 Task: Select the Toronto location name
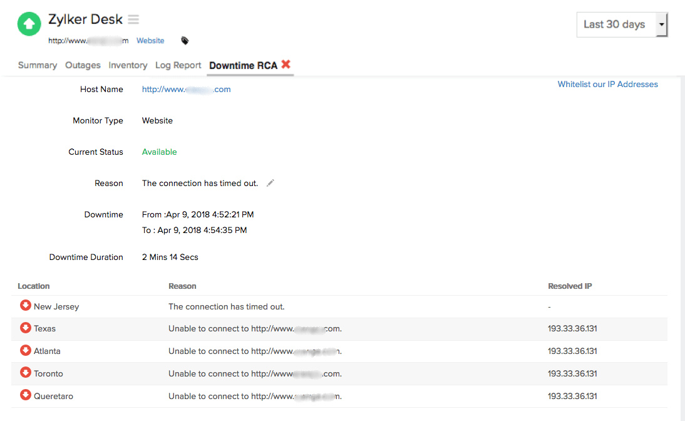click(48, 374)
